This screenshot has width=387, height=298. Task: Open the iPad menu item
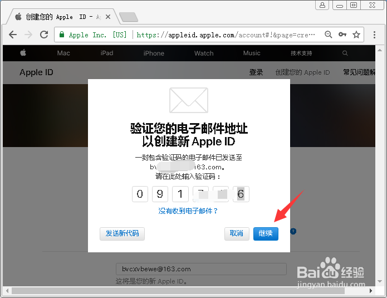tap(106, 53)
